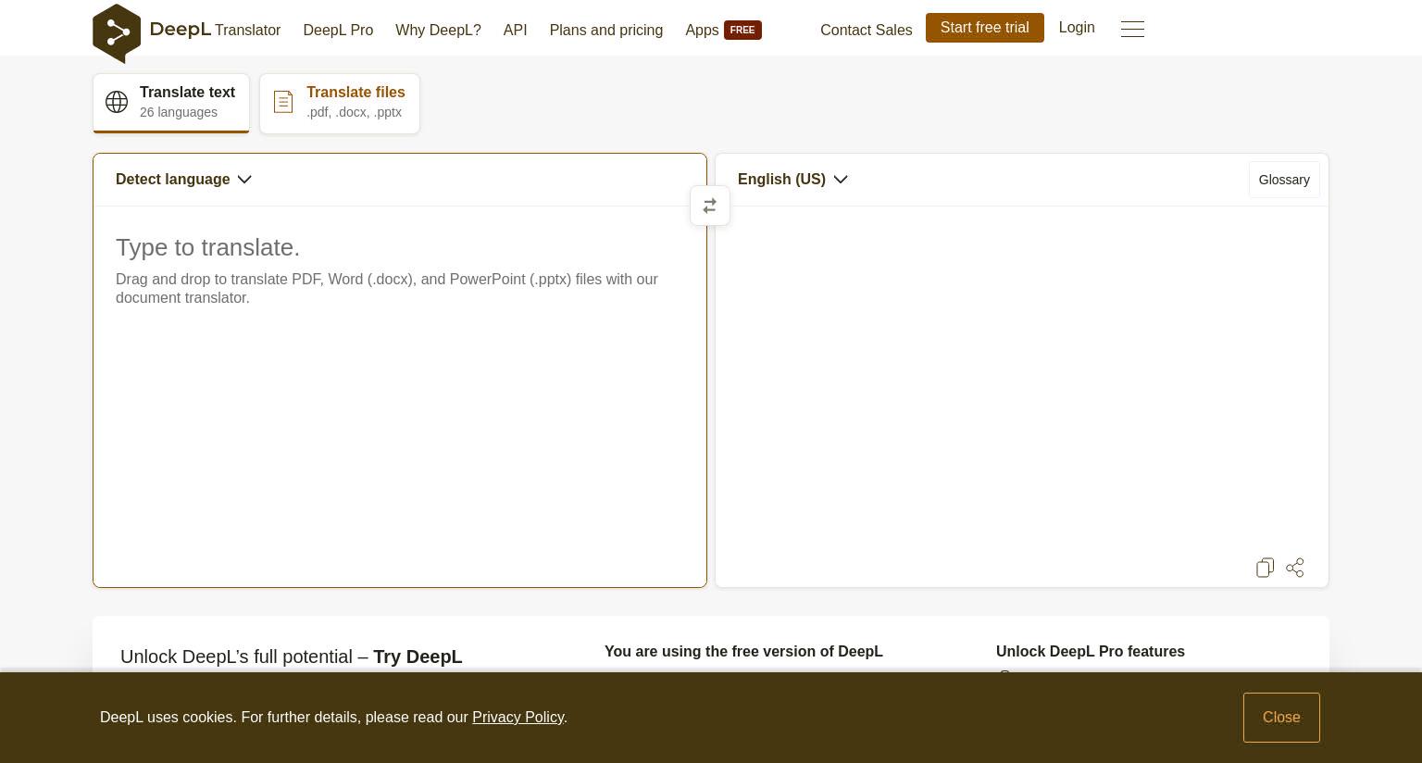Open the Why DeepL? menu
Viewport: 1422px width, 763px height.
click(438, 31)
